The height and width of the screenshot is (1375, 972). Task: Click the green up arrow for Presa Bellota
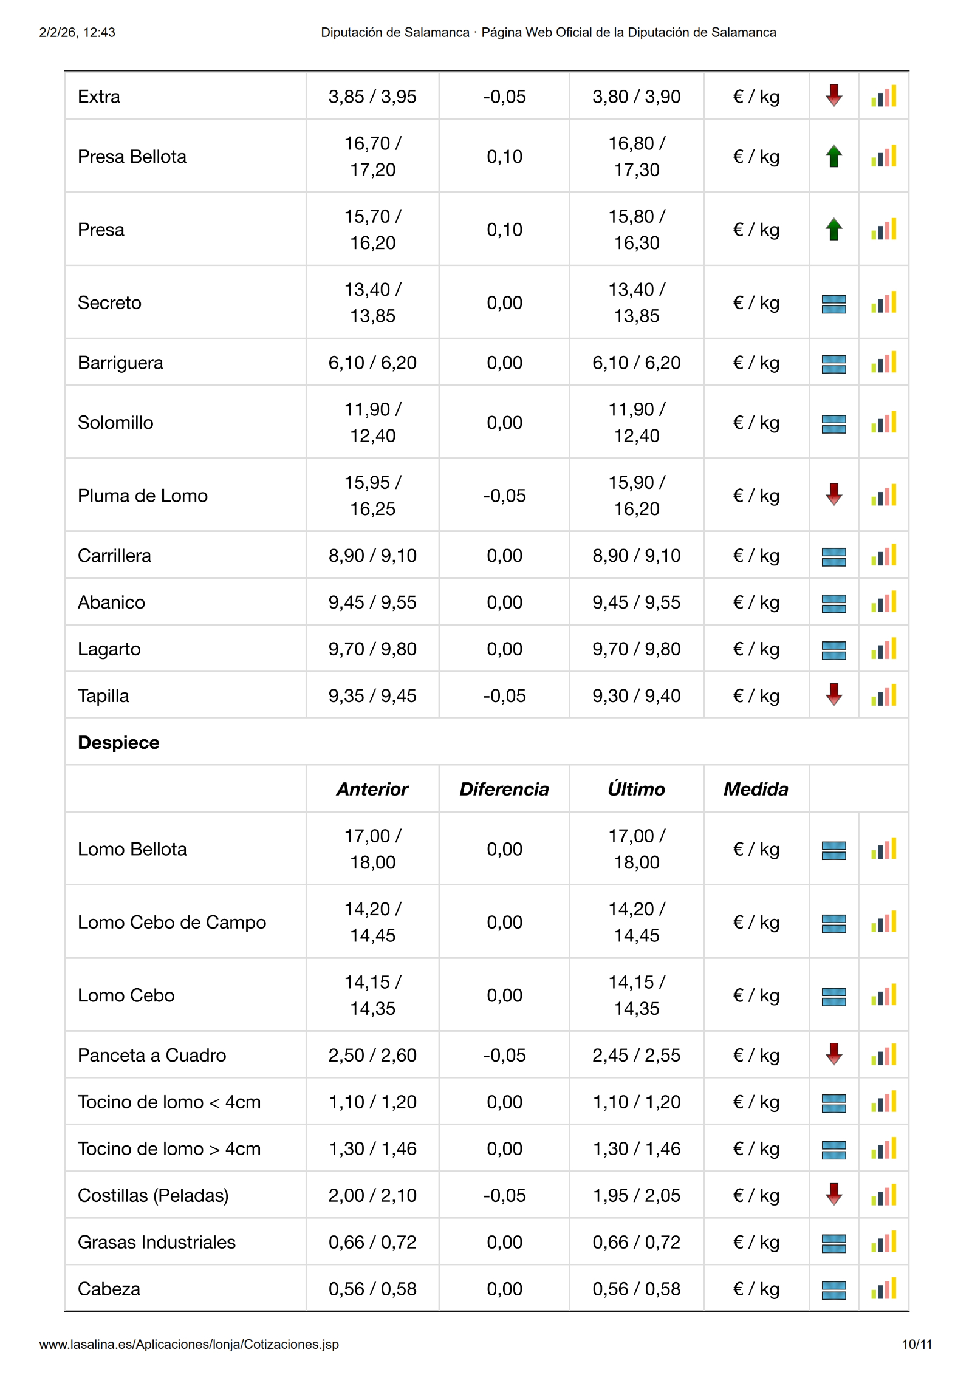coord(833,157)
